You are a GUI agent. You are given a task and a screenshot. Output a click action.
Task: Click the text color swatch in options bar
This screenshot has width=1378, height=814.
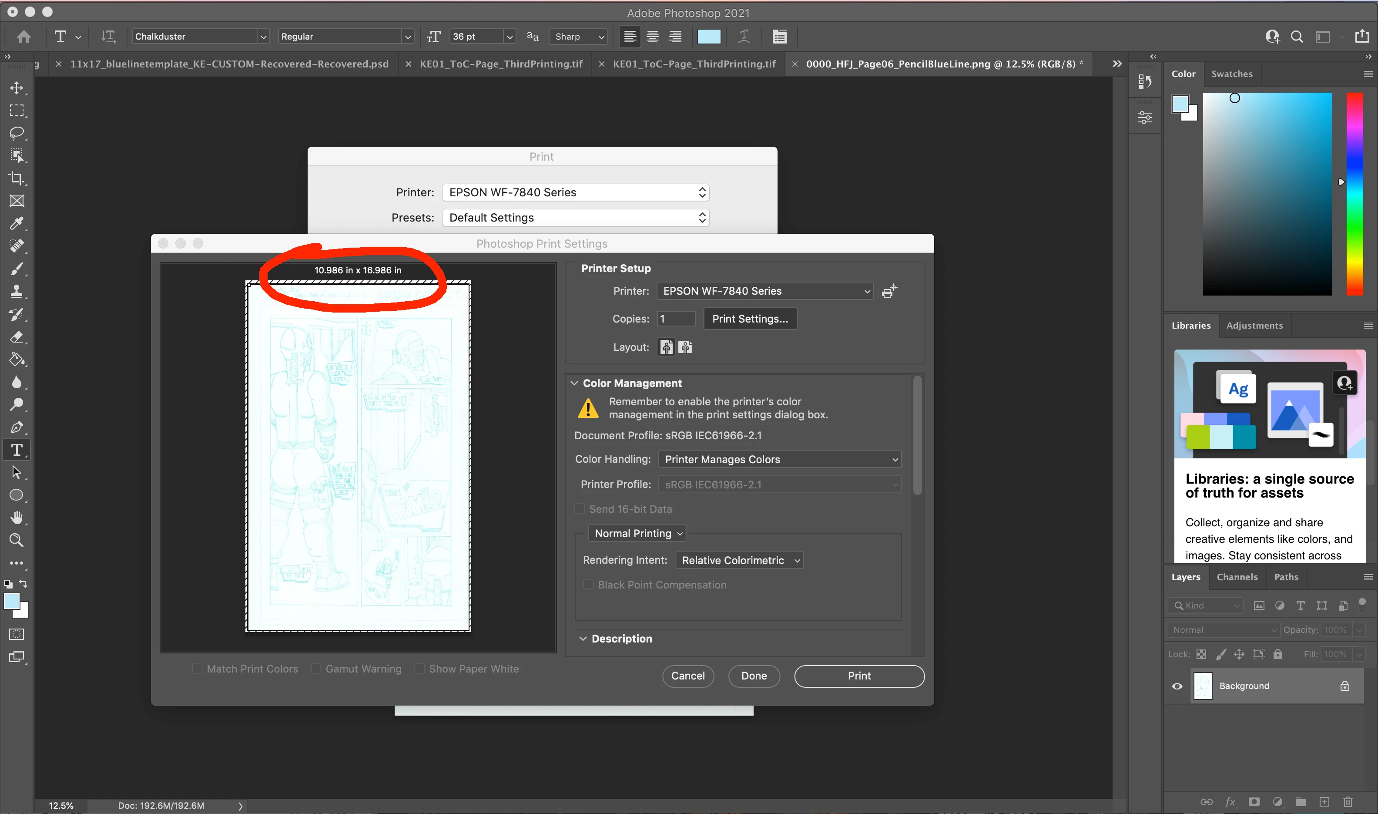[x=709, y=37]
